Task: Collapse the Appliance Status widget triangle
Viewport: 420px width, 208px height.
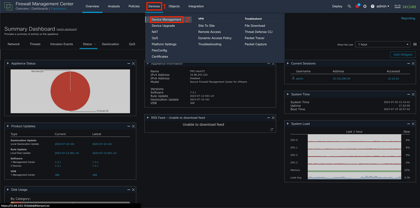Action: point(8,63)
